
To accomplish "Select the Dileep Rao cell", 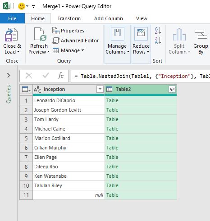I will 68,167.
